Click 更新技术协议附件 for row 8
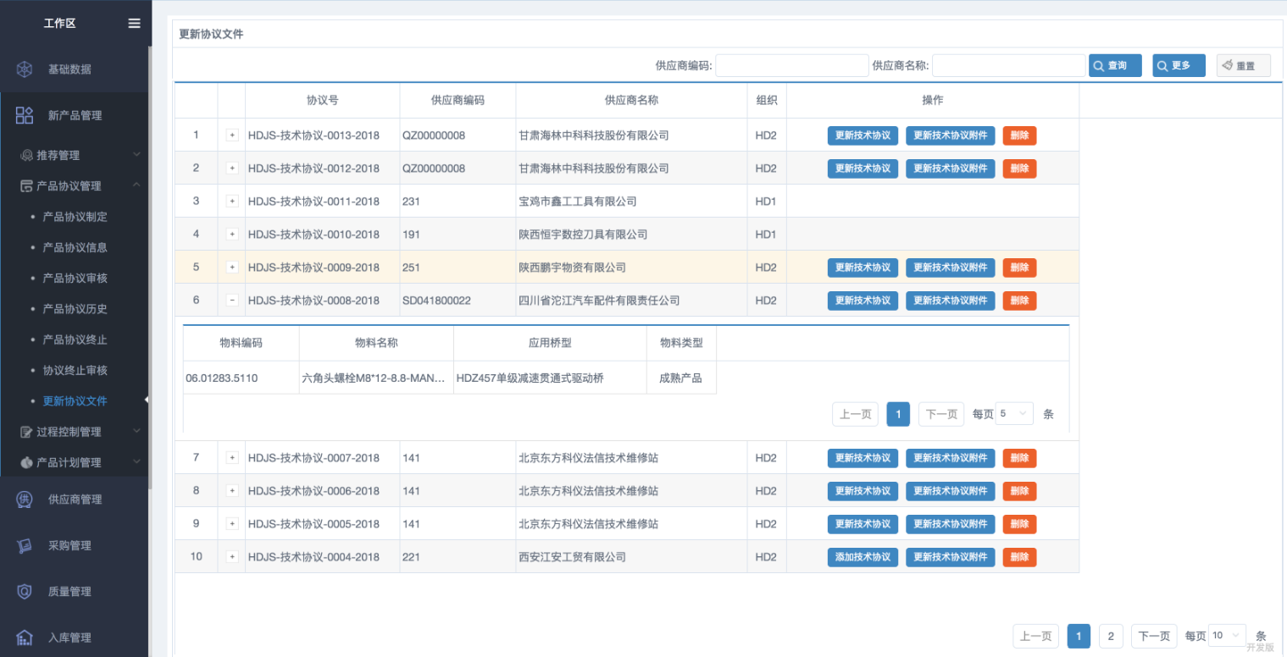The width and height of the screenshot is (1287, 657). click(951, 491)
